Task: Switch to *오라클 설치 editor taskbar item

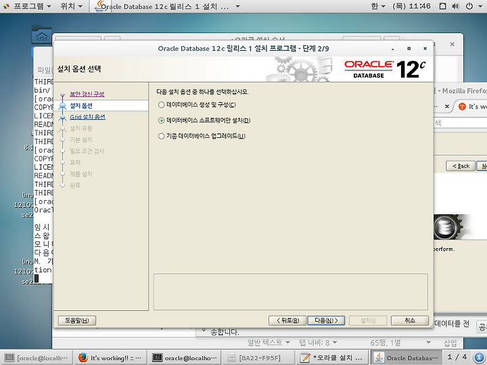Action: click(331, 358)
